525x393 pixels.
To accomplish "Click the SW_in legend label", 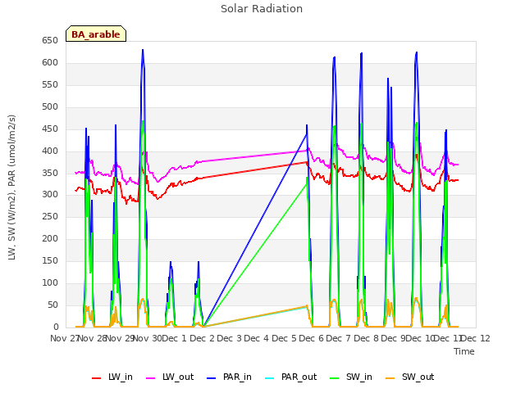I will 359,377.
